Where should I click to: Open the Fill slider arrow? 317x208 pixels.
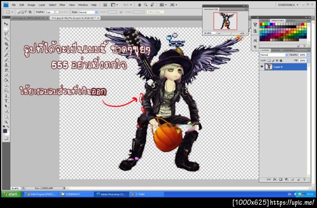pyautogui.click(x=308, y=60)
